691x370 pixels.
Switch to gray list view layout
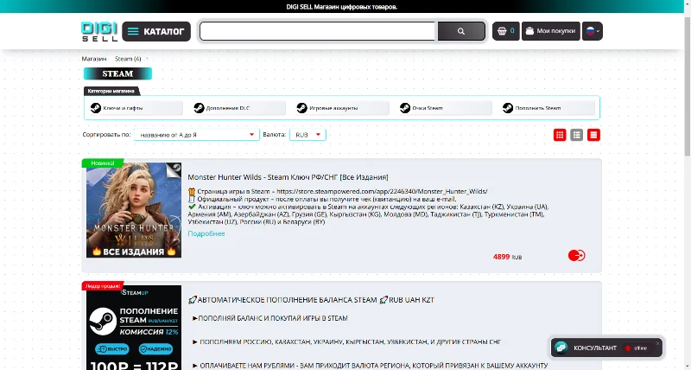pos(576,135)
